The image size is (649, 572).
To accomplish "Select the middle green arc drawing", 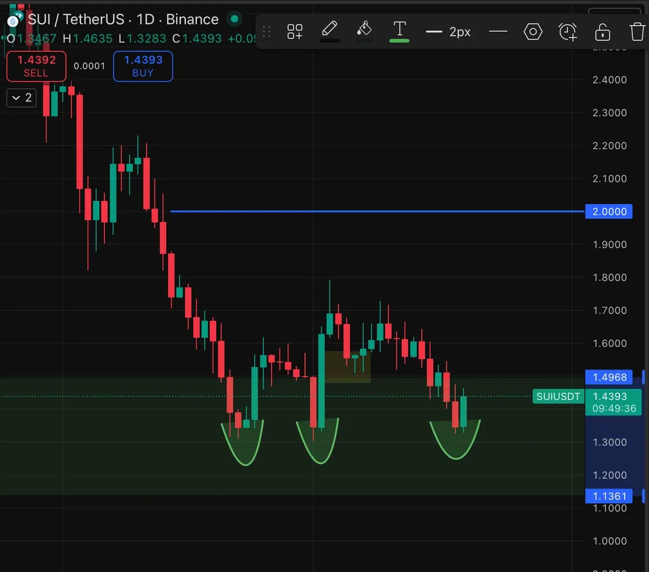I will pos(318,441).
